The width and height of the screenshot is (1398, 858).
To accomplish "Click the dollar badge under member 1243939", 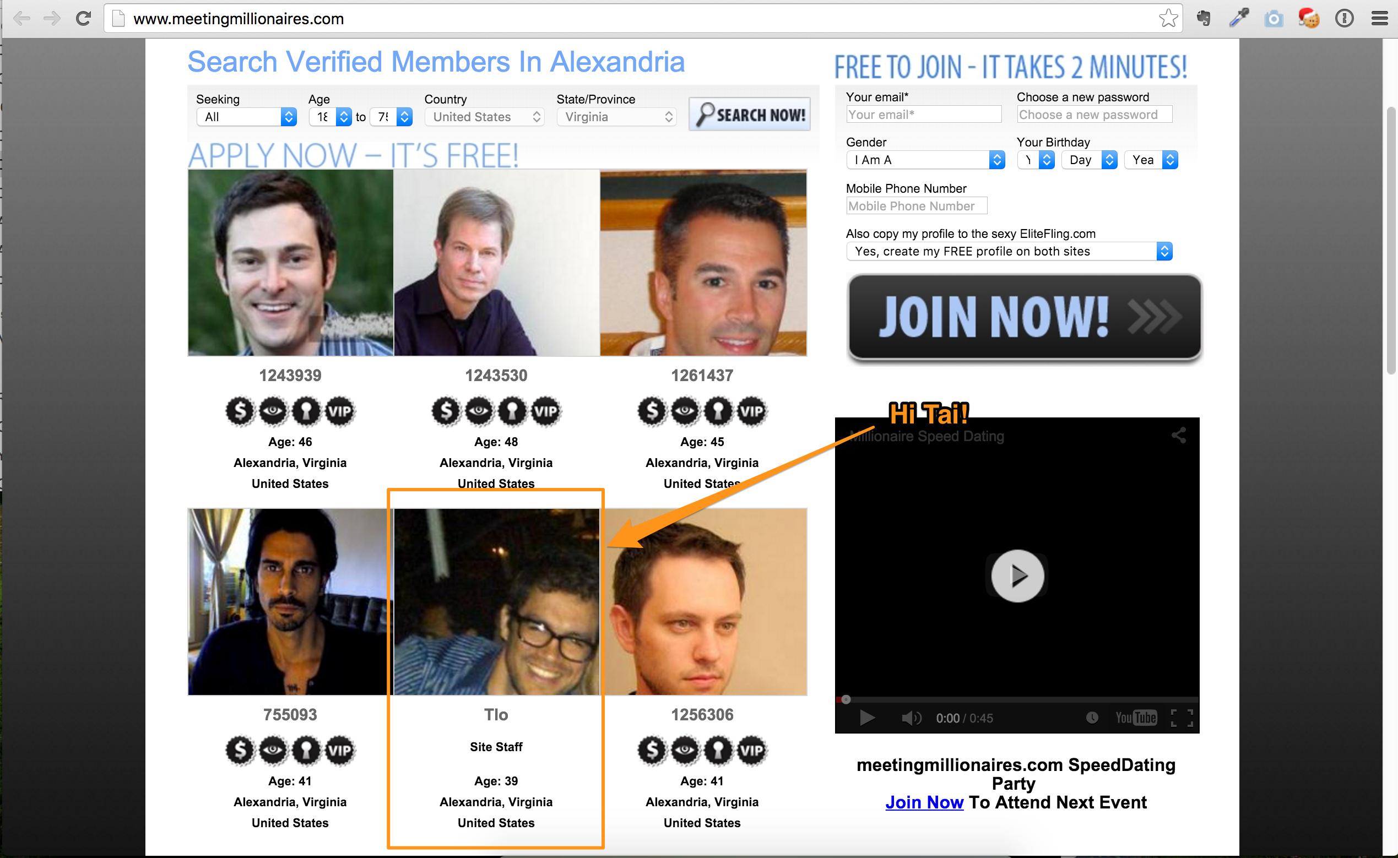I will (240, 411).
